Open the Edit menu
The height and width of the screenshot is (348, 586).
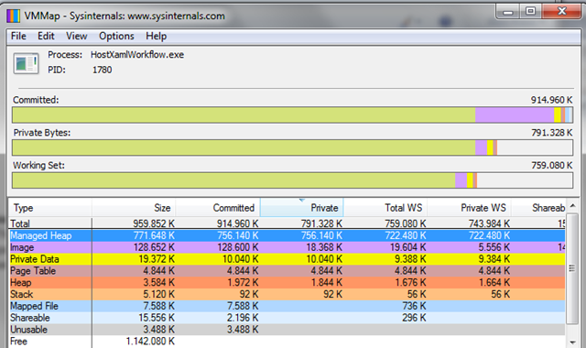pos(46,36)
